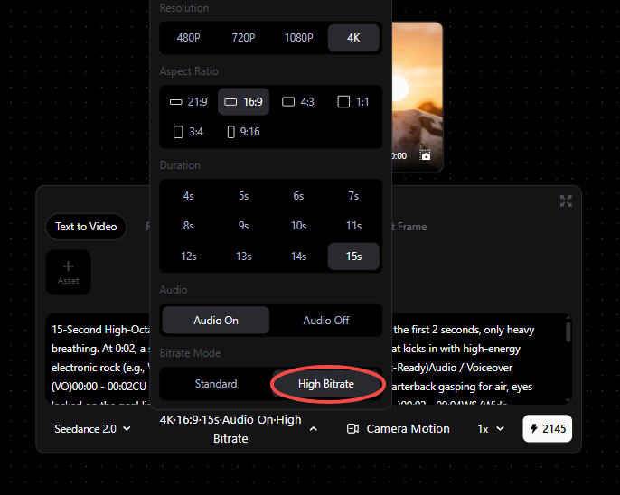Click the generate button showing 2145
This screenshot has width=620, height=495.
point(548,429)
